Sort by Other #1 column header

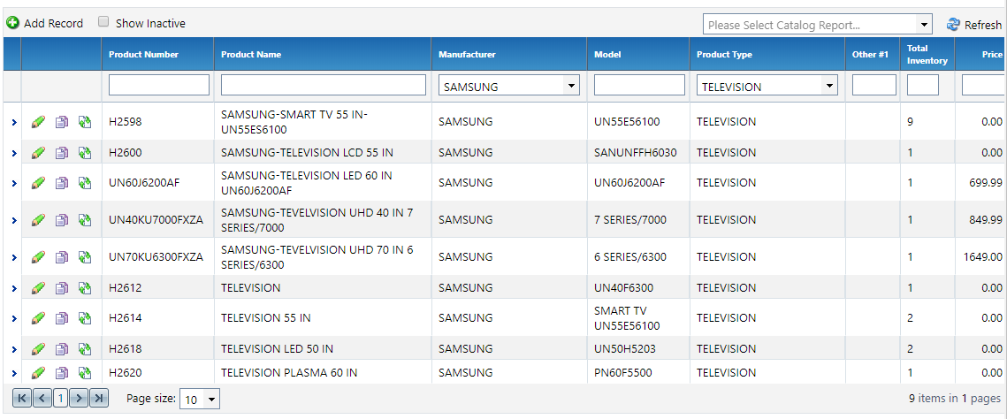pyautogui.click(x=870, y=55)
